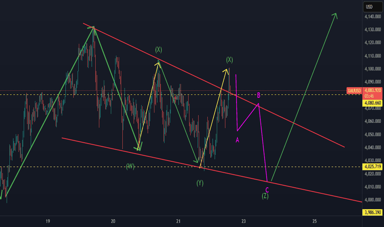Click the 4,000.000 price axis value

click(372, 200)
